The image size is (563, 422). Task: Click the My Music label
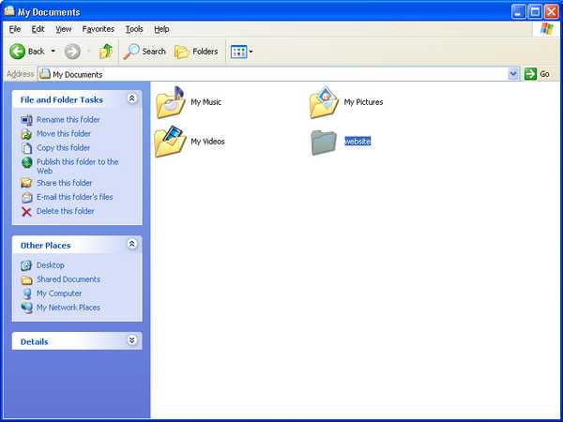point(205,102)
